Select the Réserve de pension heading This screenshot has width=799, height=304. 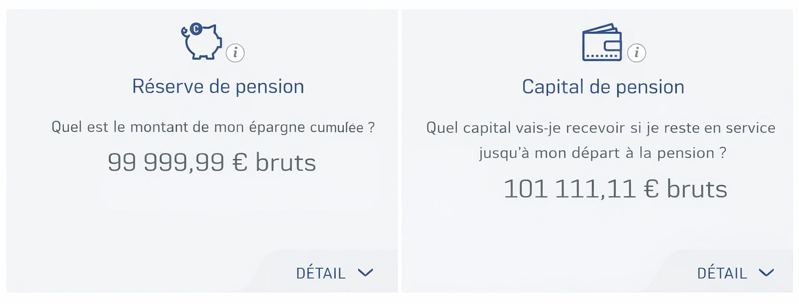218,86
